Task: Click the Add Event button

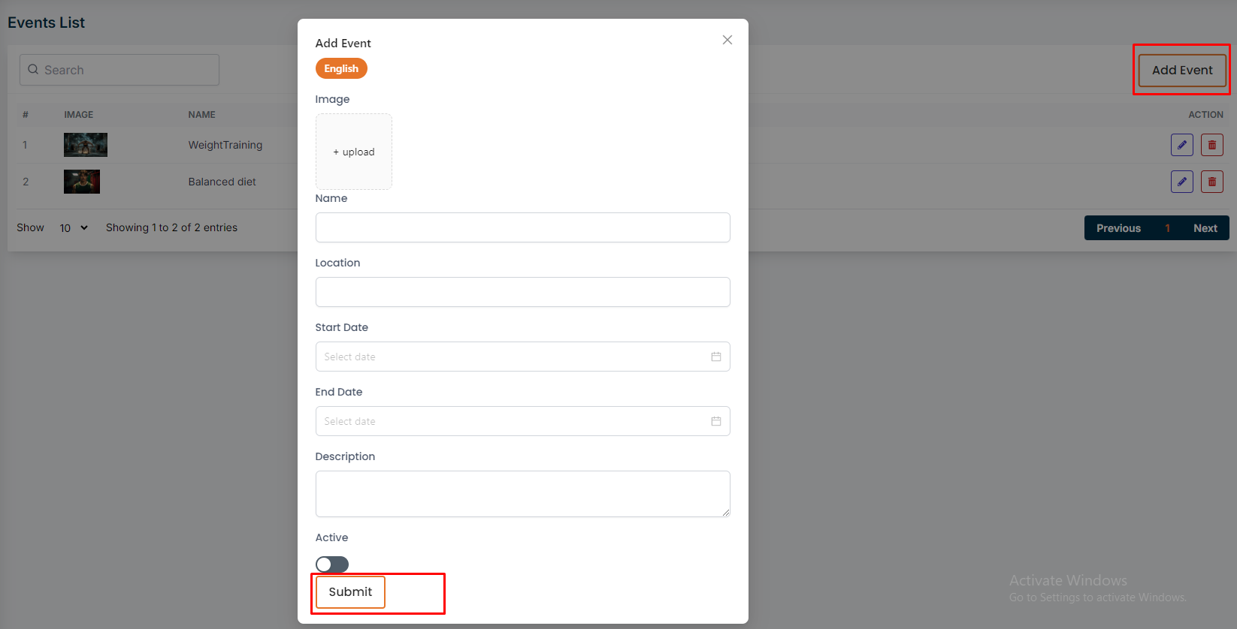Action: point(1181,70)
